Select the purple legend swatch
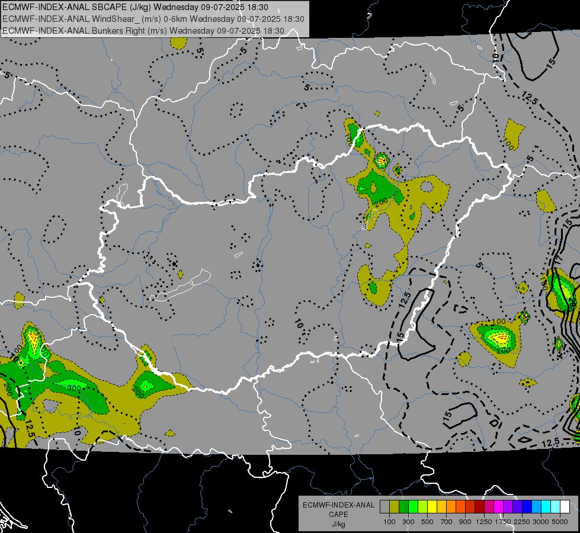Image resolution: width=580 pixels, height=533 pixels. coord(508,506)
